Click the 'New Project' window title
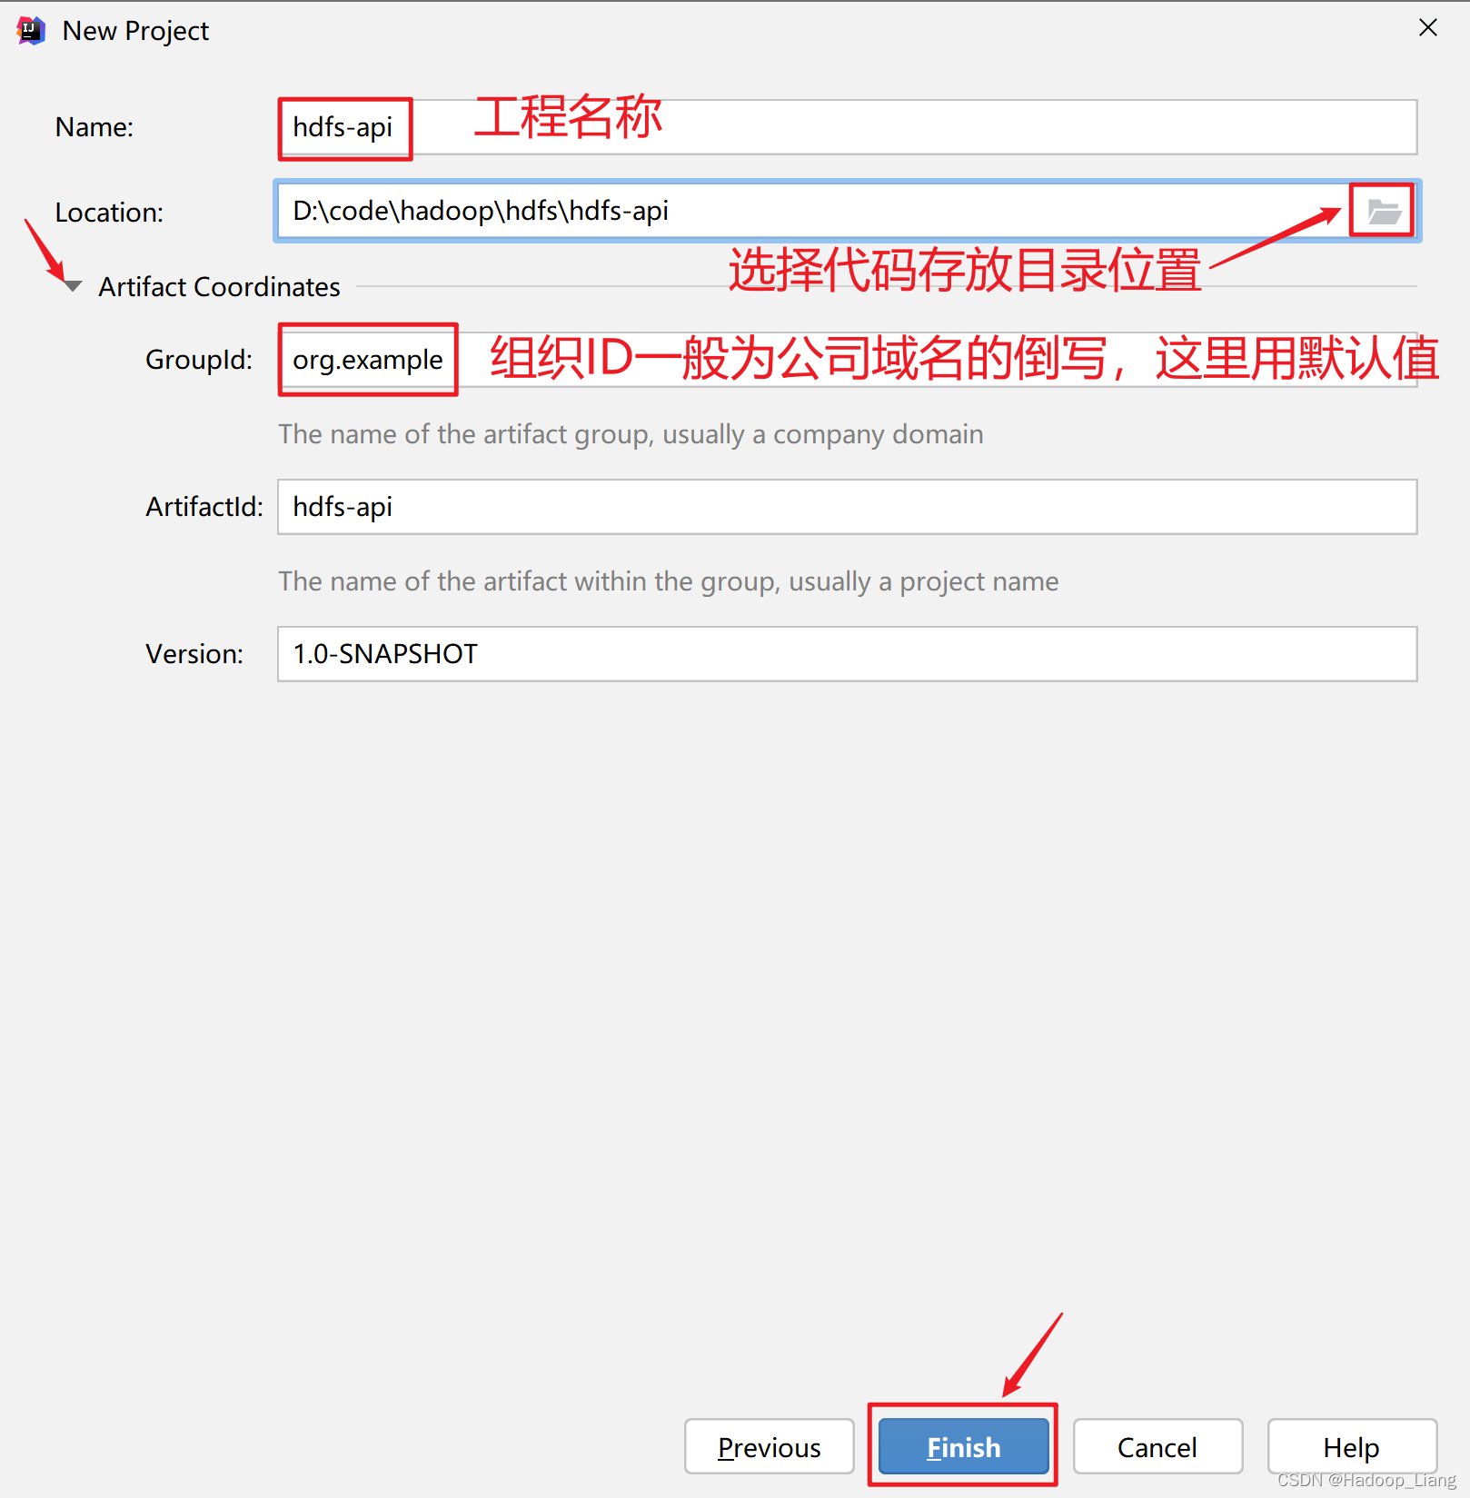1470x1498 pixels. [x=135, y=31]
